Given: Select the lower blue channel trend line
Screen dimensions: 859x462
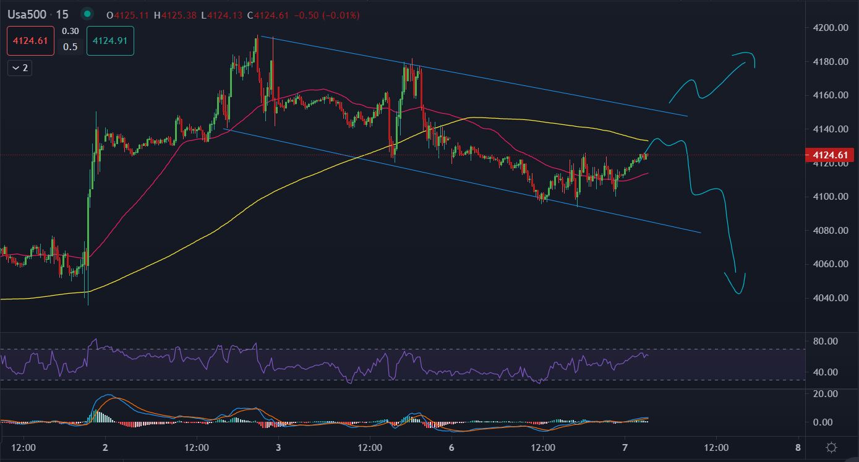Looking at the screenshot, I should (464, 179).
